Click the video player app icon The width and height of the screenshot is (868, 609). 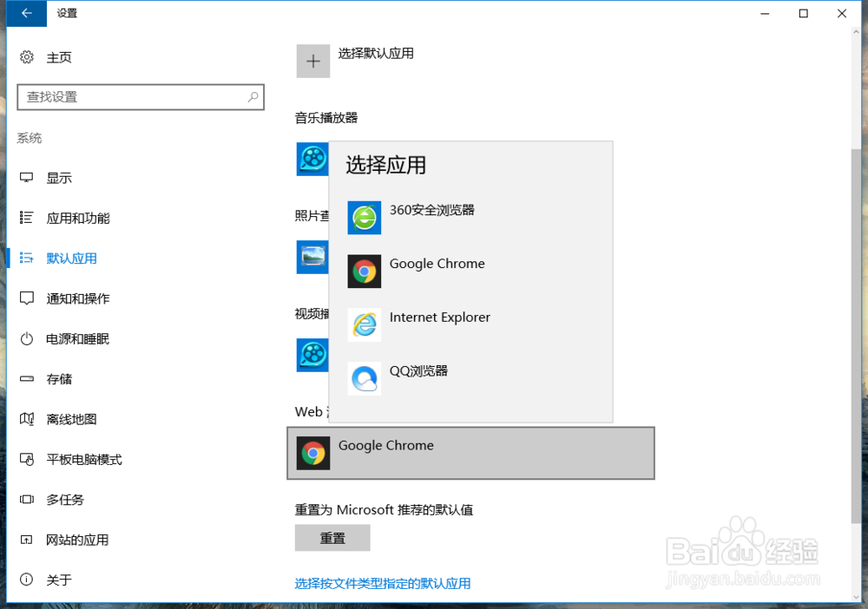[x=312, y=355]
